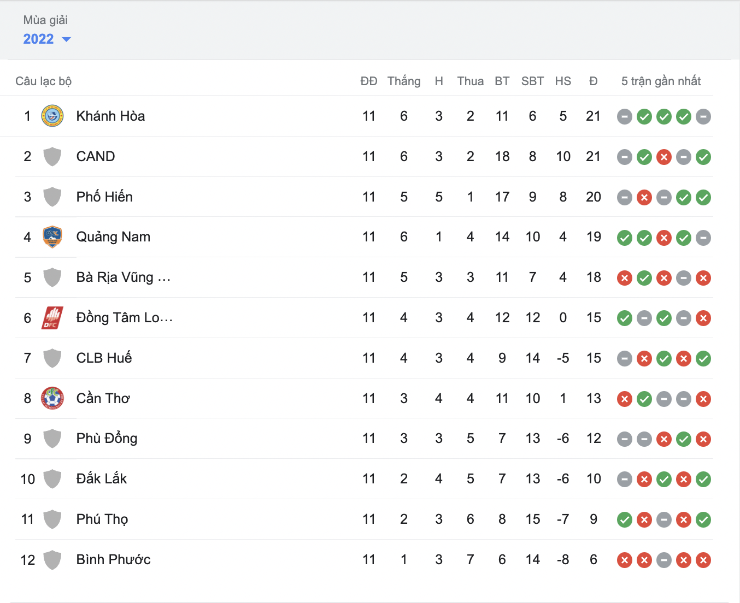740x603 pixels.
Task: Click the CAND placeholder shield icon
Action: pos(52,157)
